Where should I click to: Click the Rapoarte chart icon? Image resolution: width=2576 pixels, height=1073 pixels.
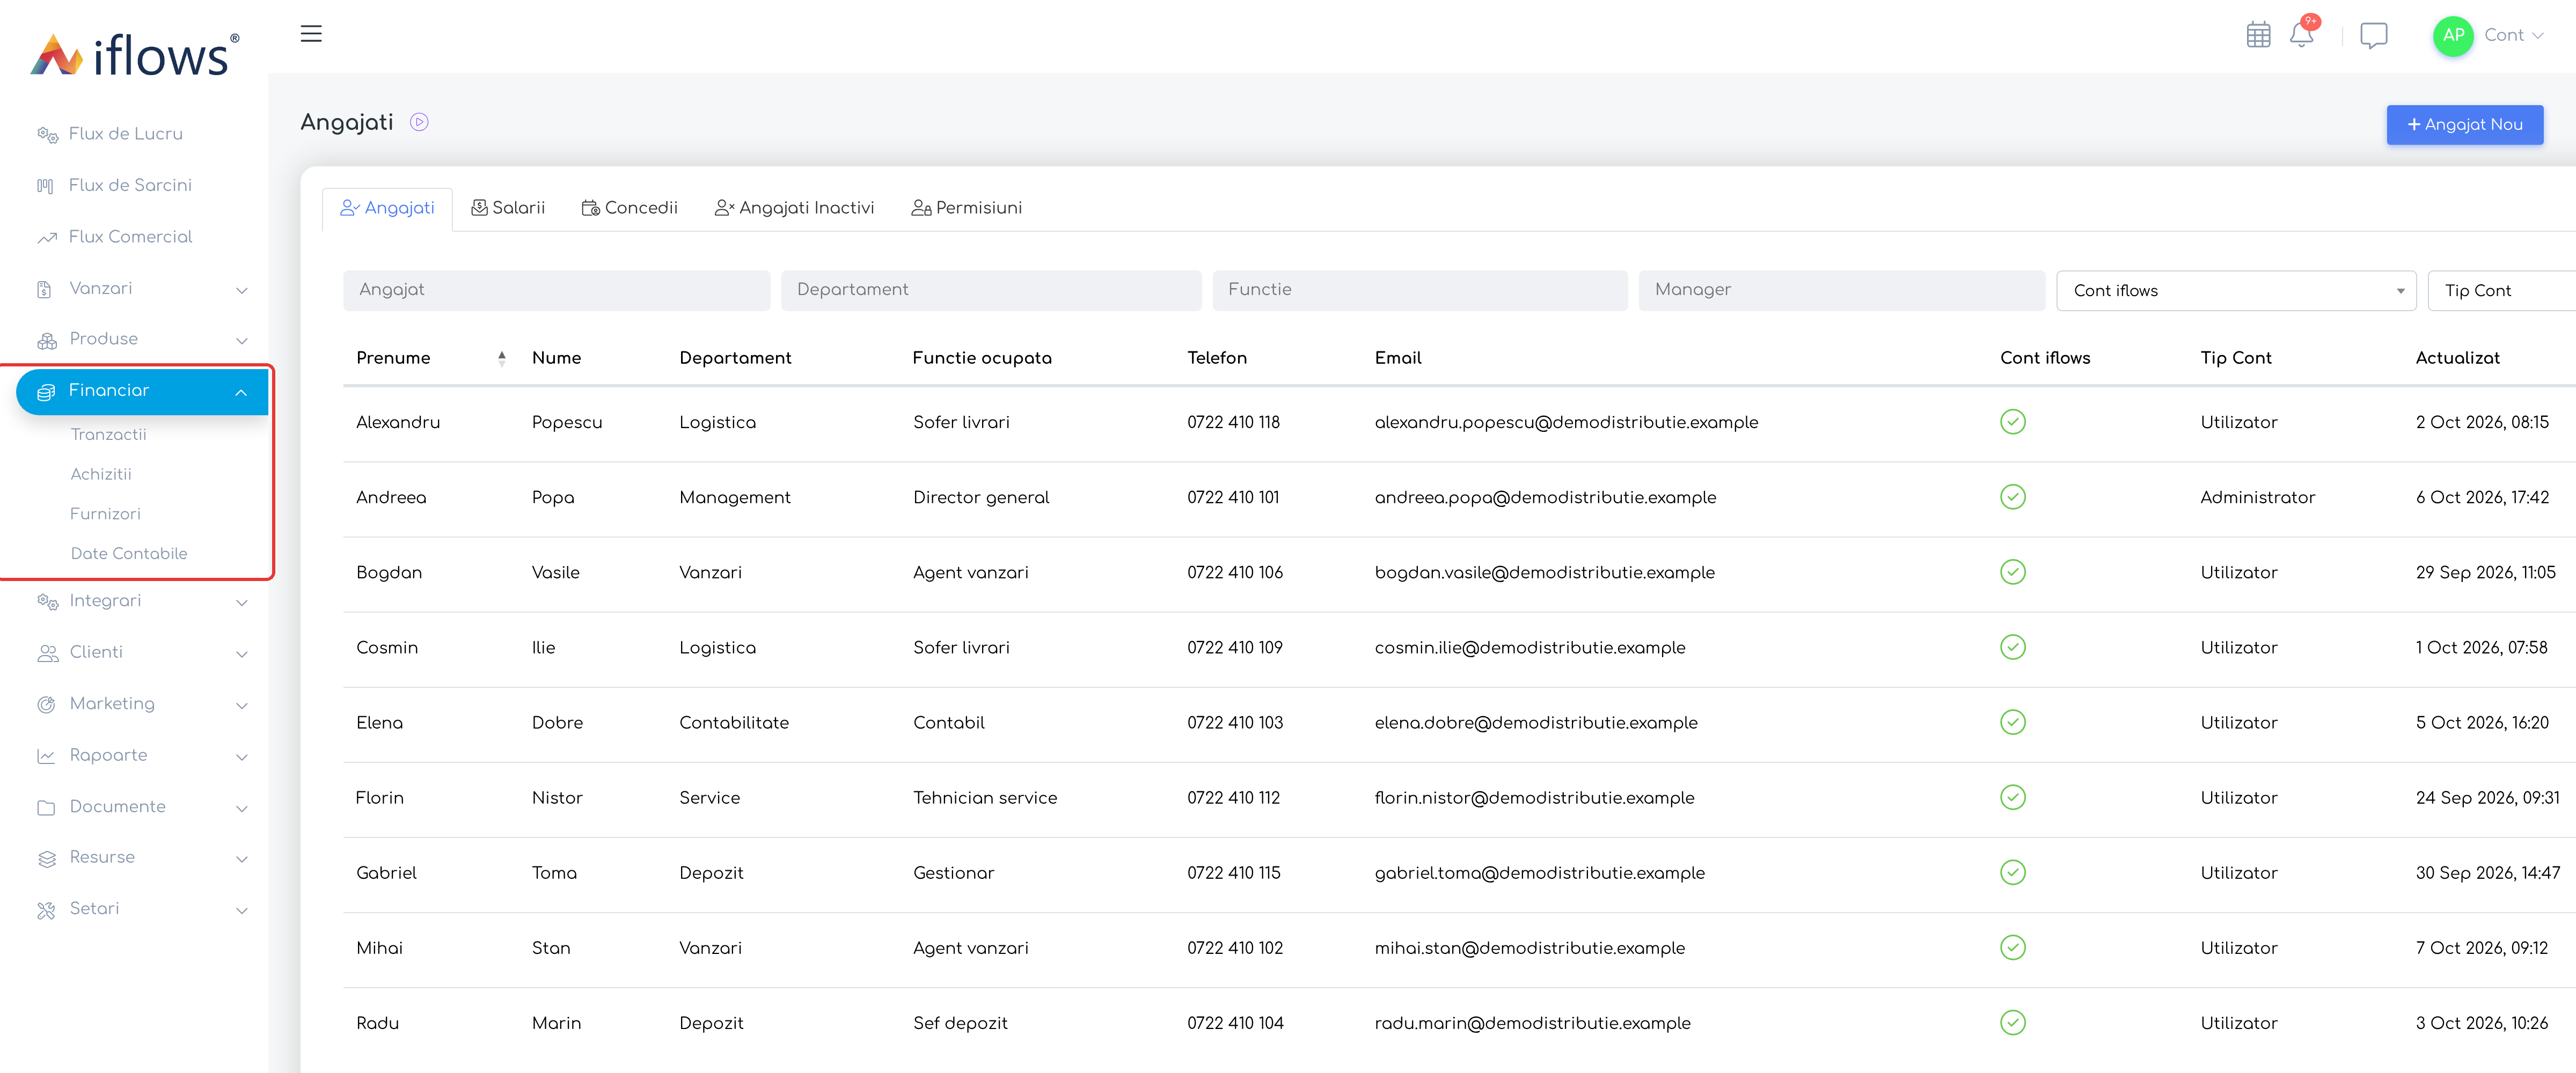(x=46, y=756)
